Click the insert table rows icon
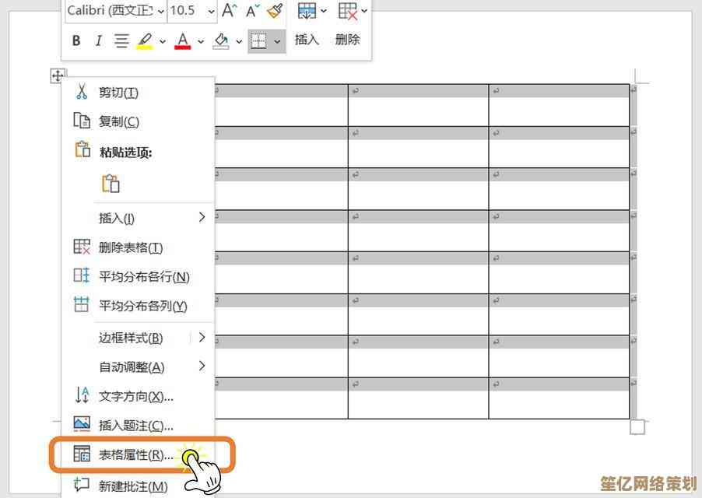The width and height of the screenshot is (702, 498). (307, 11)
